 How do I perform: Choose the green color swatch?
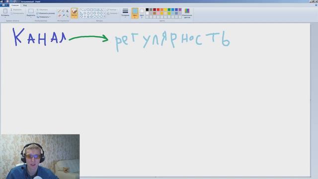point(169,9)
